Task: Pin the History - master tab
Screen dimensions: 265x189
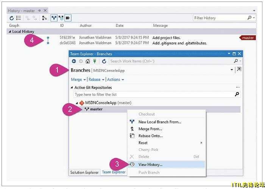Action: click(39, 11)
